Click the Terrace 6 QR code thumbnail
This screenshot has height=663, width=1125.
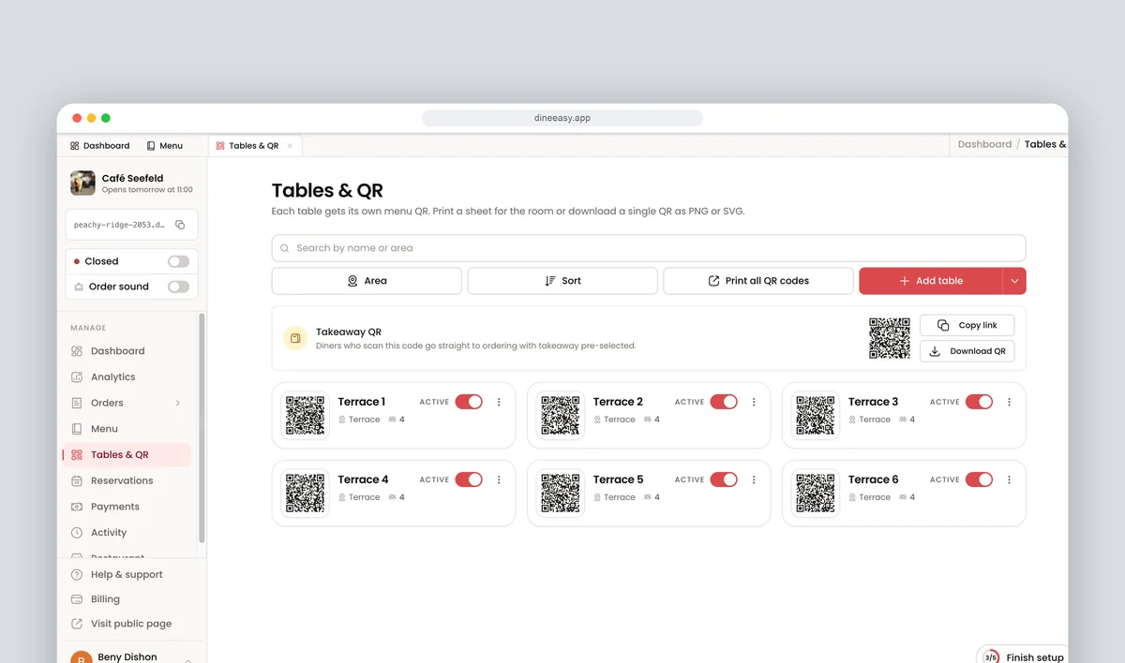pyautogui.click(x=815, y=493)
